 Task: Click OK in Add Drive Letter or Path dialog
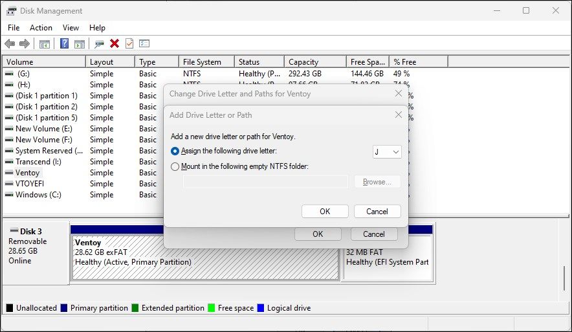pos(325,212)
